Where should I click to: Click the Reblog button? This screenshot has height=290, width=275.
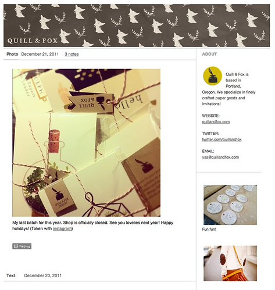click(22, 246)
